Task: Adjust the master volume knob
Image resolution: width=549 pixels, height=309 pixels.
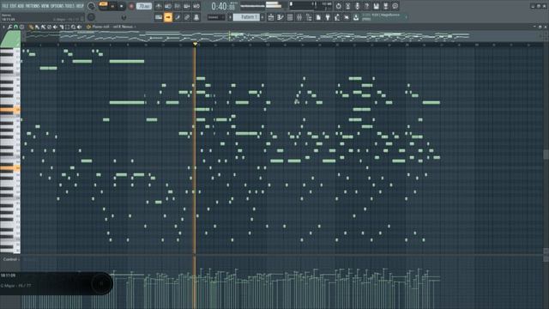Action: [91, 6]
